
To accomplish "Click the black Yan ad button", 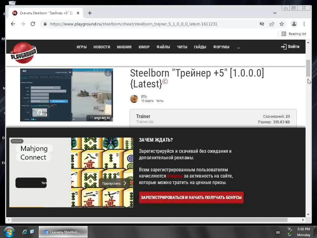I will [x=31, y=183].
